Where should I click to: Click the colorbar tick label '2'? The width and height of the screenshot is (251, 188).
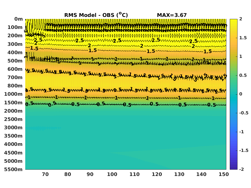click(241, 19)
